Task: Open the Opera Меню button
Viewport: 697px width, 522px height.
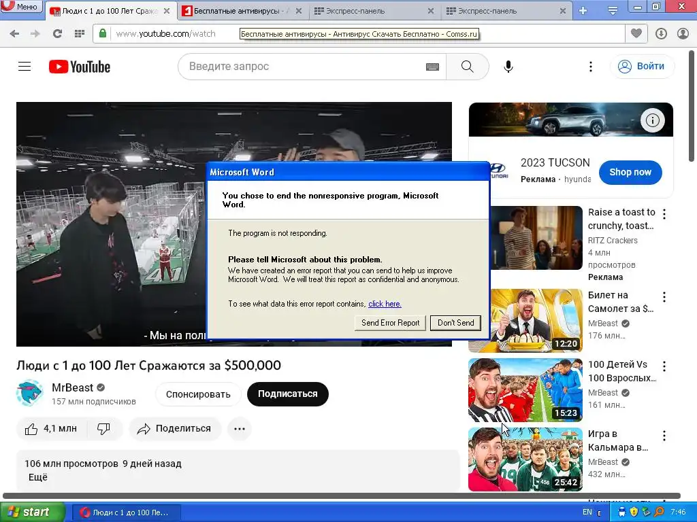Action: click(x=21, y=6)
